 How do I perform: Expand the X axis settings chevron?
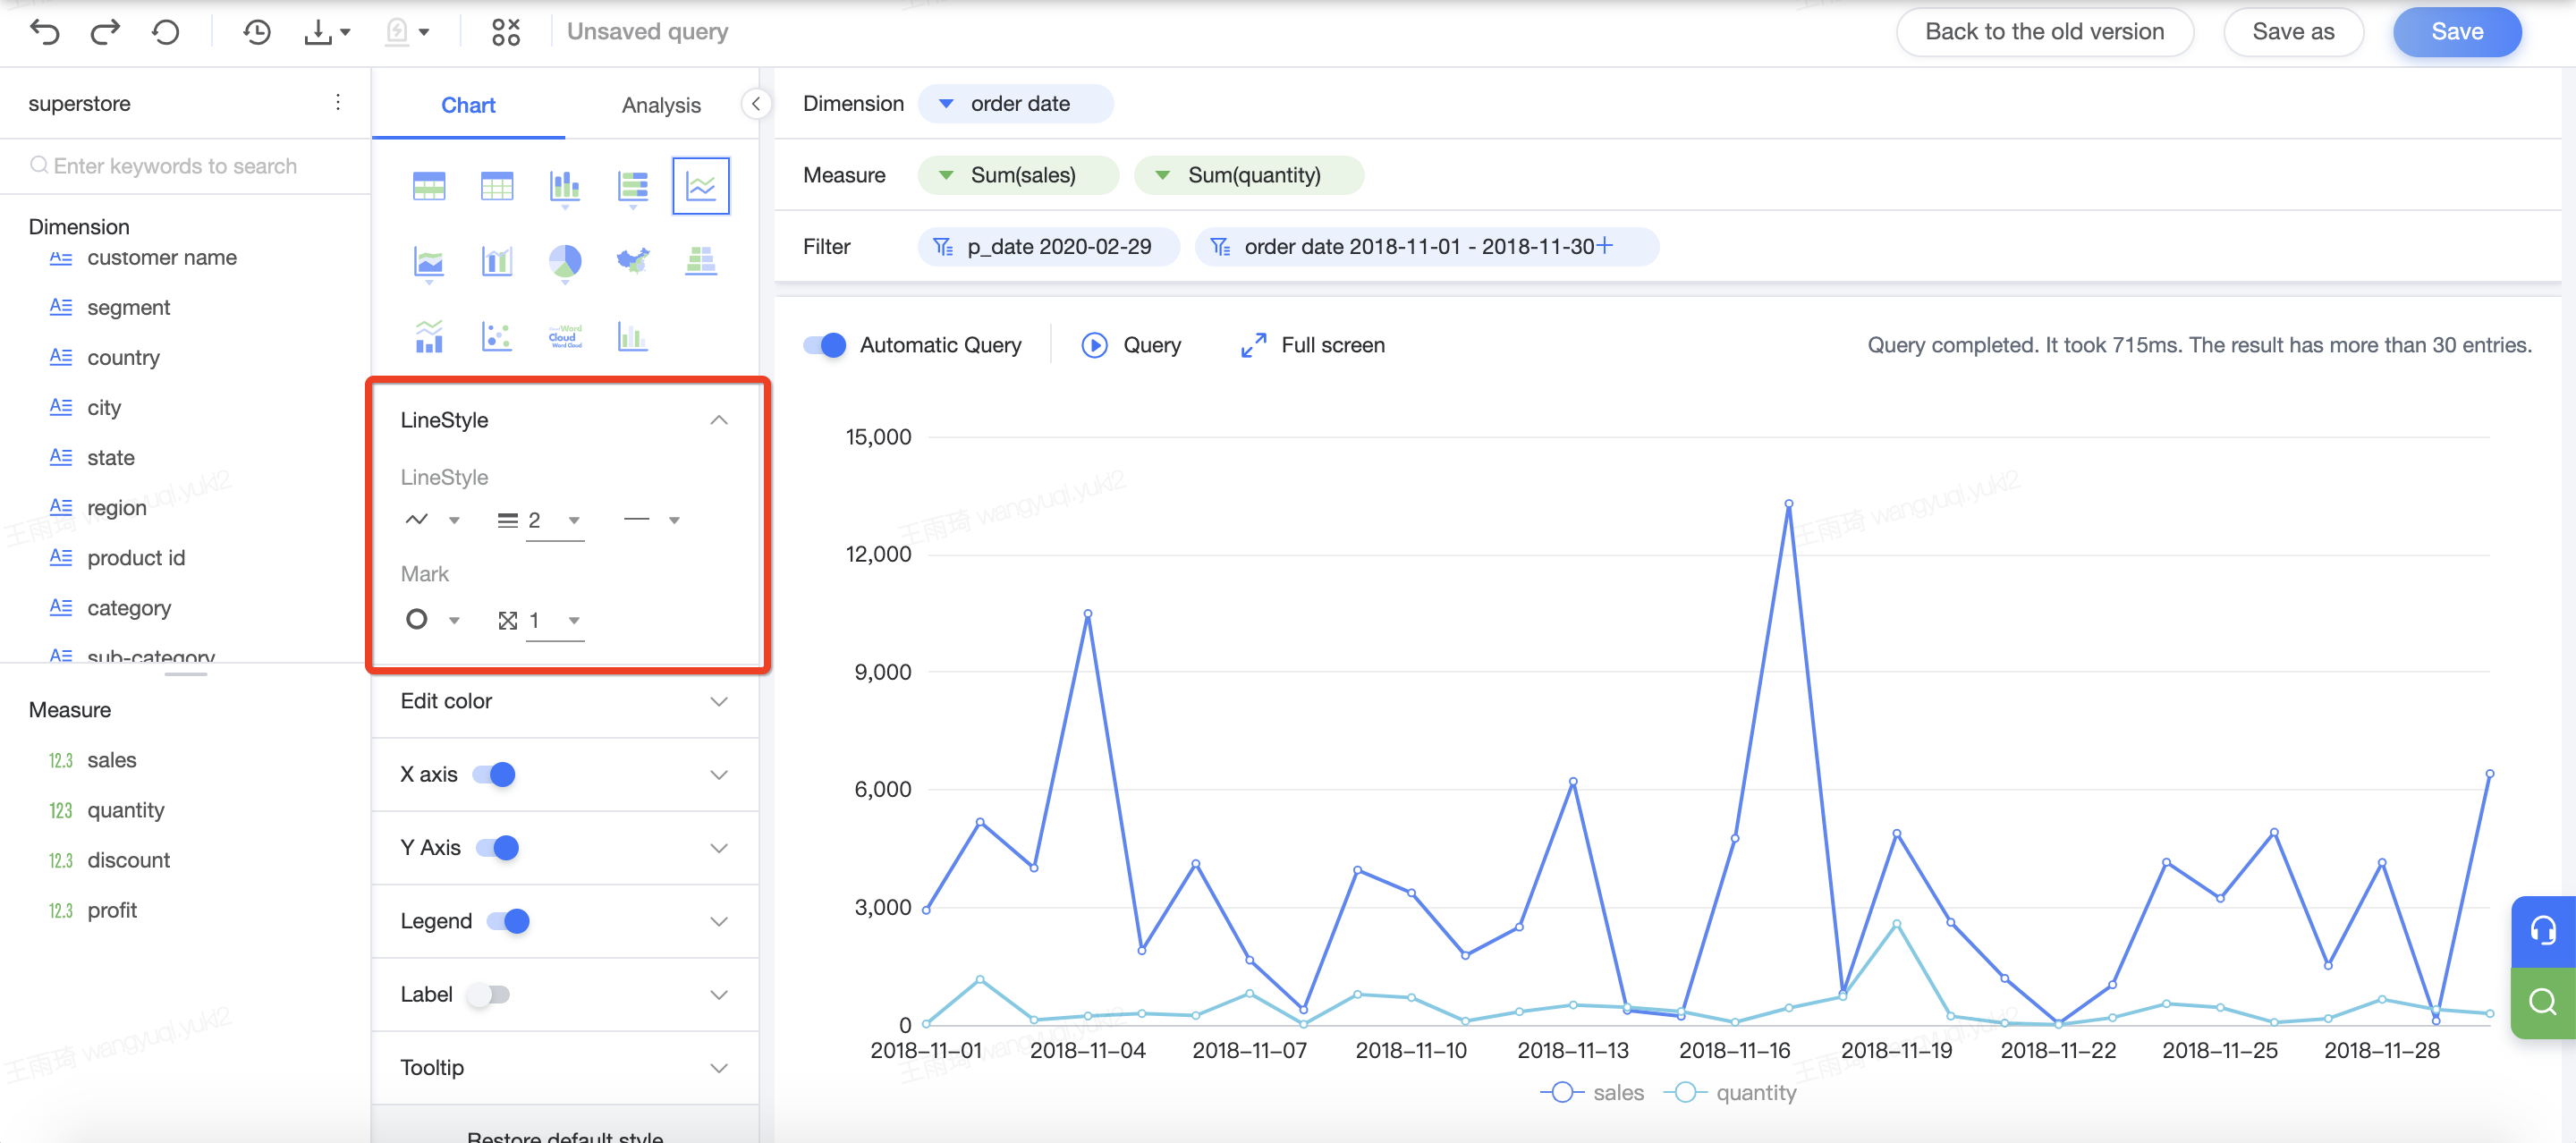tap(719, 775)
